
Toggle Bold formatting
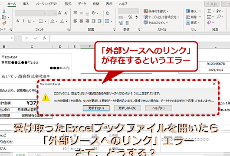click(x=18, y=21)
